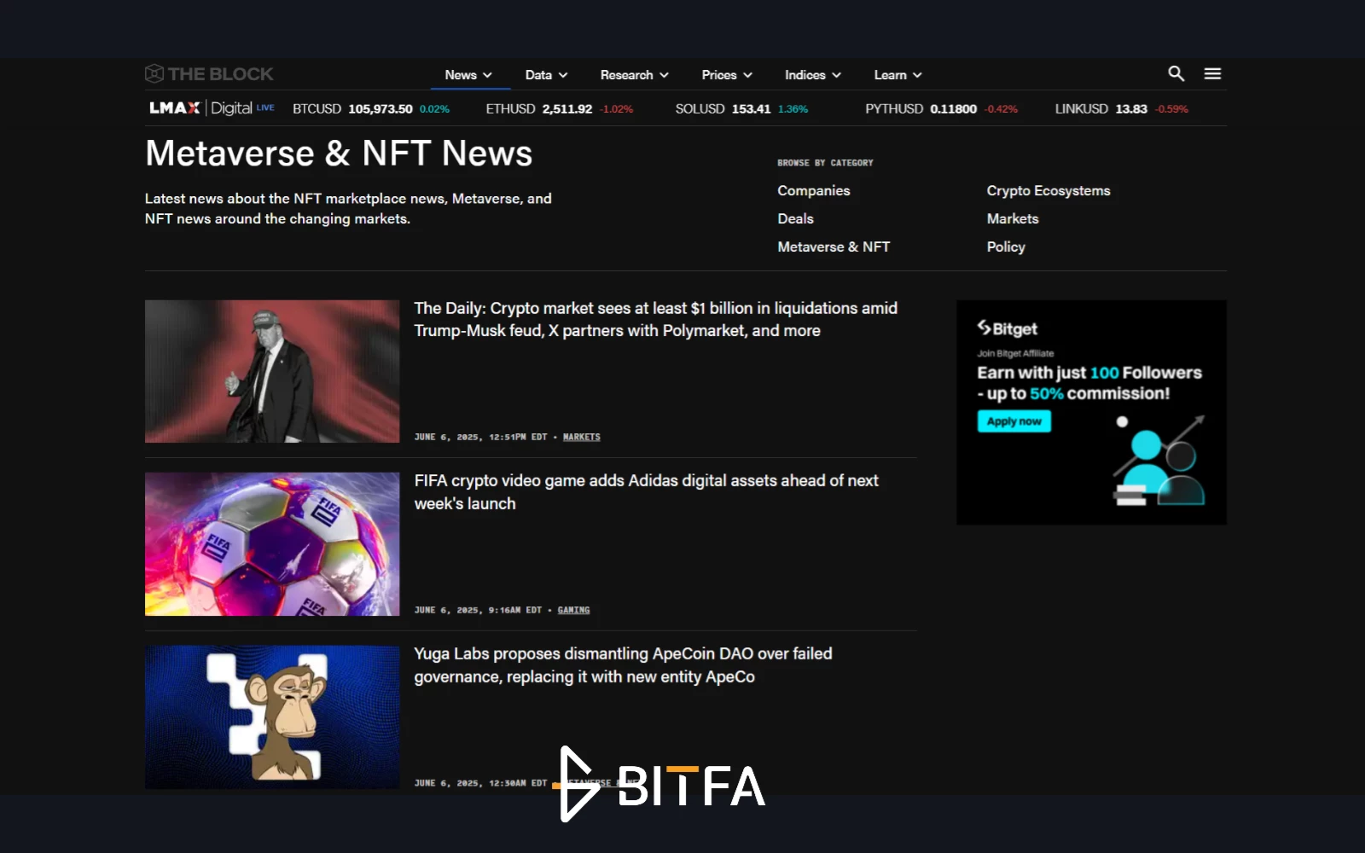Expand the Indices dropdown chevron
The image size is (1365, 853).
click(836, 75)
